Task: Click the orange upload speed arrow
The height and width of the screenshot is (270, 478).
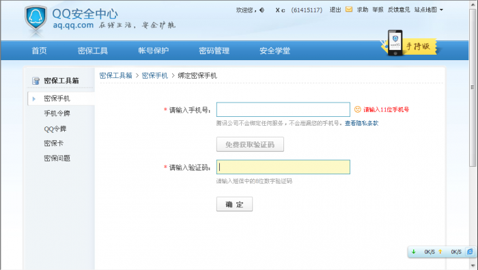Action: tap(440, 252)
